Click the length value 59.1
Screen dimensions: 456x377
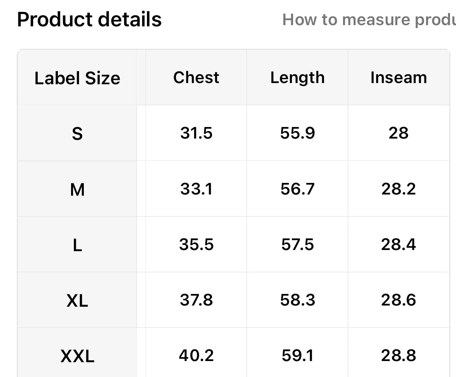pyautogui.click(x=297, y=355)
